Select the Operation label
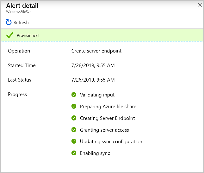This screenshot has height=173, width=204. (x=19, y=51)
